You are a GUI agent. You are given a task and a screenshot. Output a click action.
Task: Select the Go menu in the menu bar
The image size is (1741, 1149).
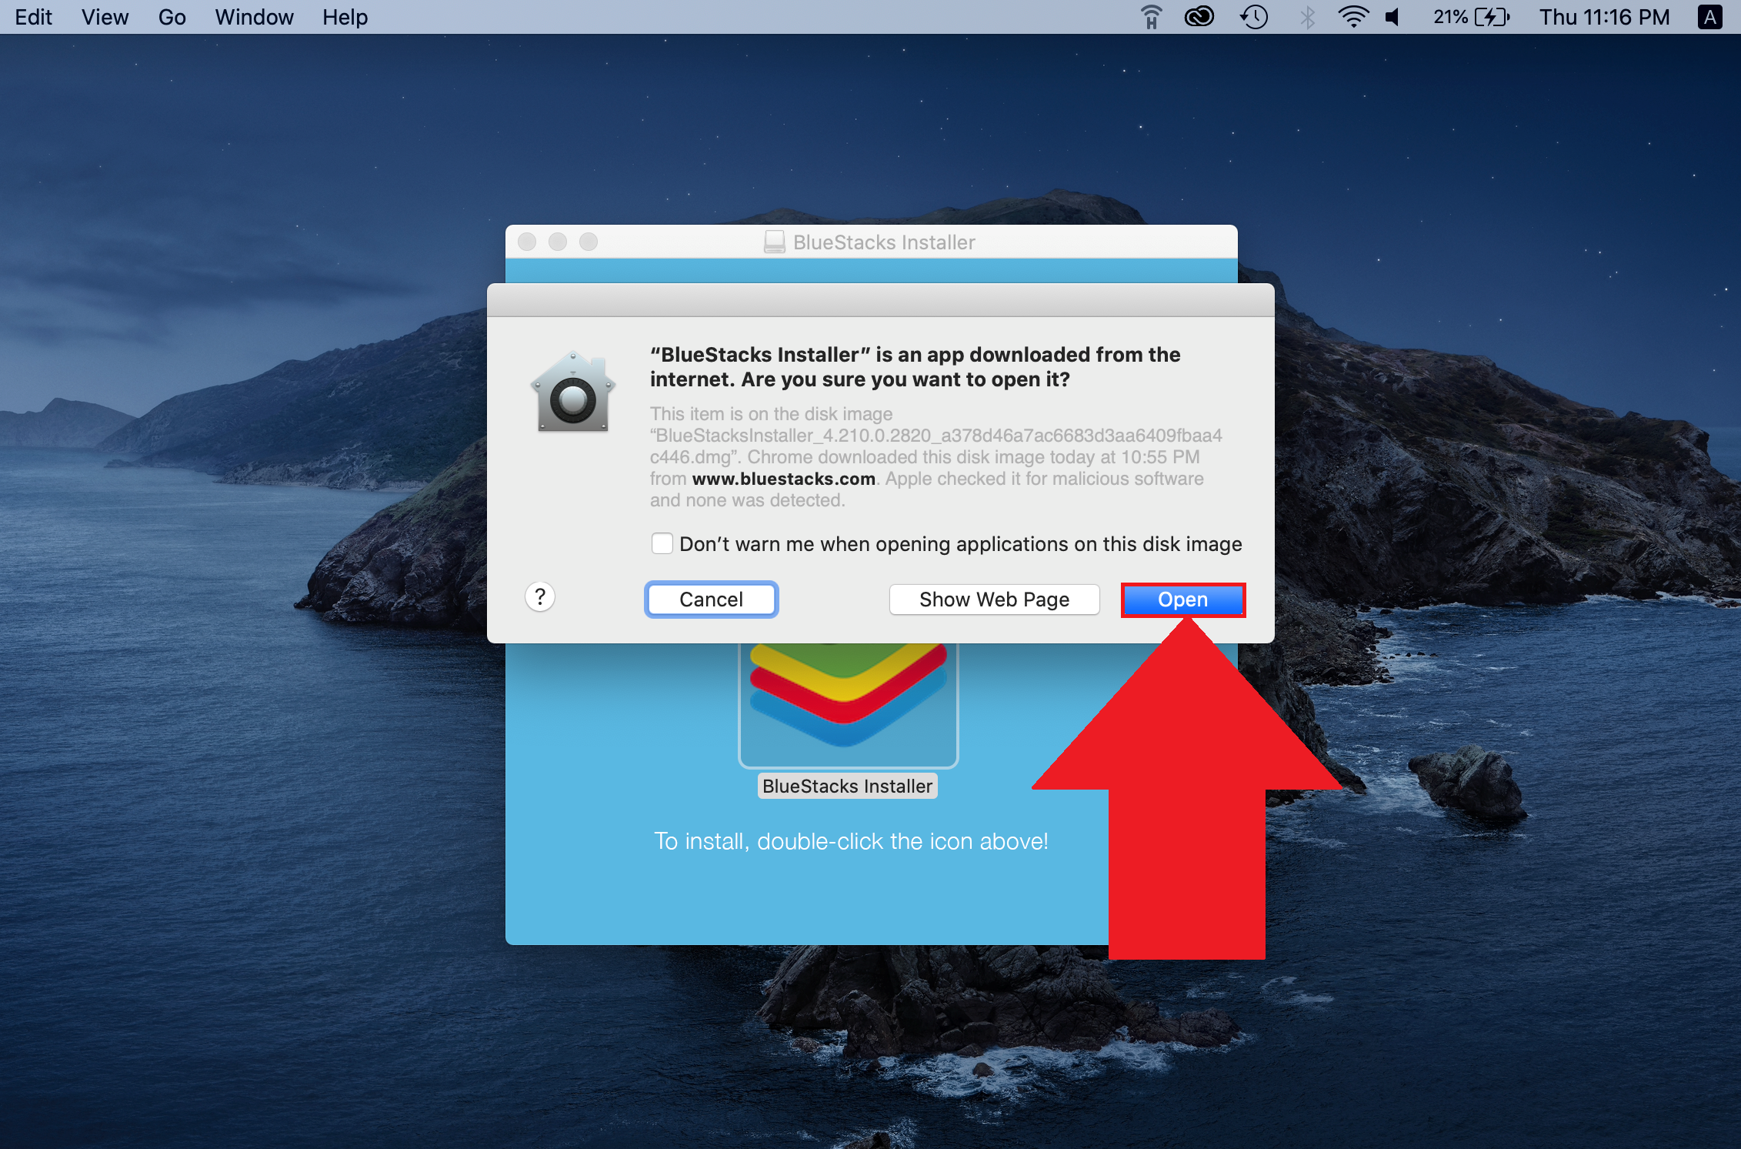tap(172, 17)
